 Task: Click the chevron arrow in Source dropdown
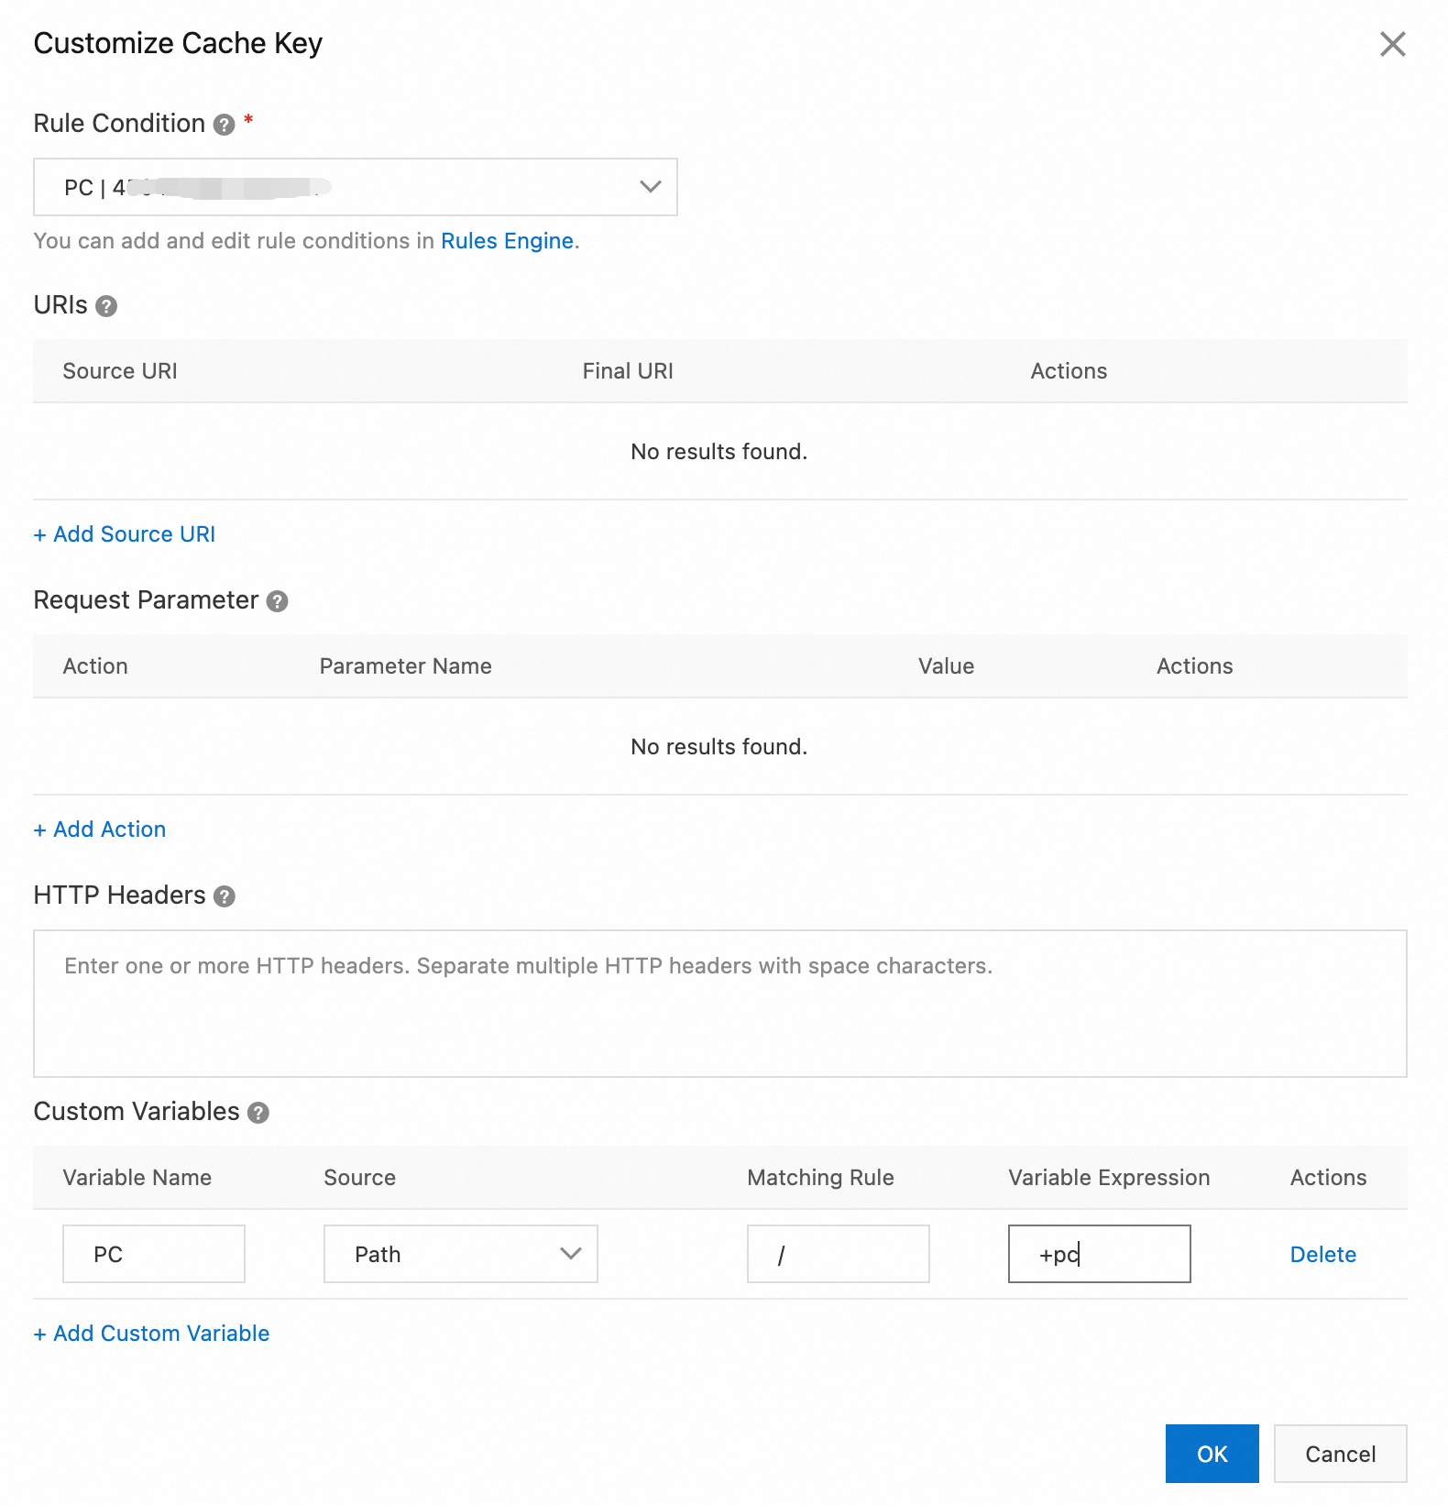pyautogui.click(x=571, y=1254)
